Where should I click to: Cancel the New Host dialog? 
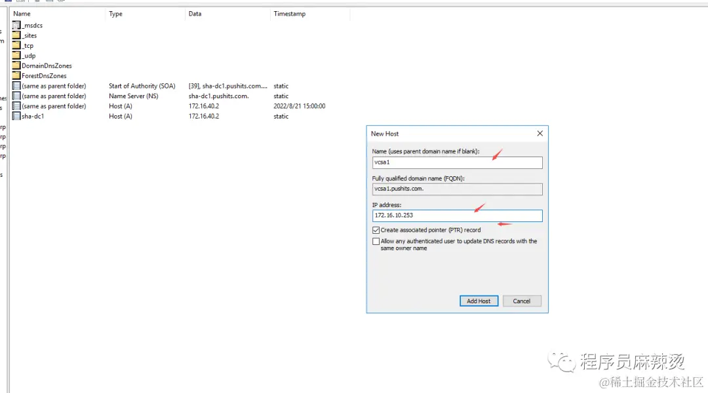[522, 301]
